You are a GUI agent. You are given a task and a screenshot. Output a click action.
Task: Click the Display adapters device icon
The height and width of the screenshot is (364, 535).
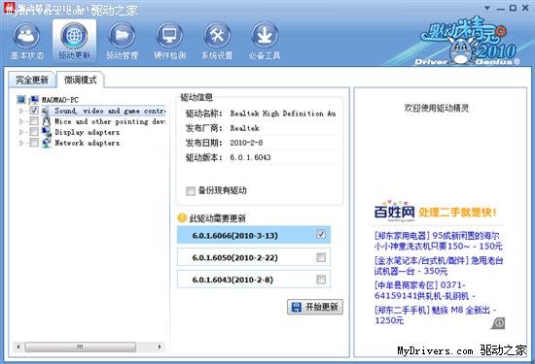point(46,132)
